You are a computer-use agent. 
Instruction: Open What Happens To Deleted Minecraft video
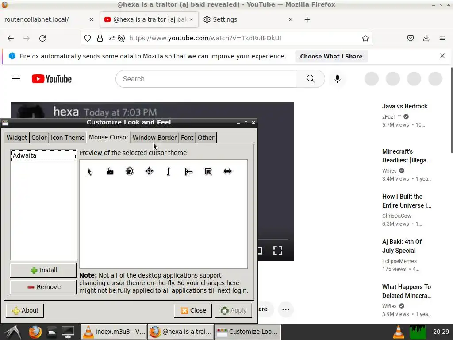coord(407,291)
